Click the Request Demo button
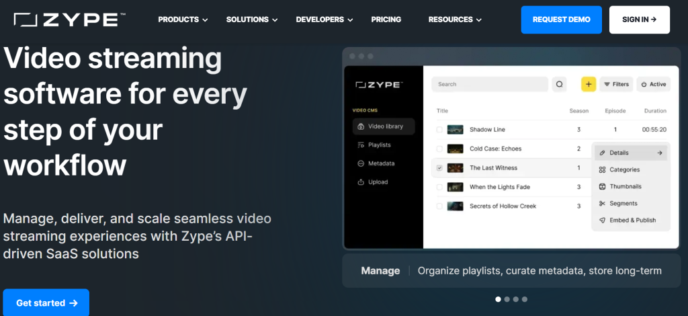 [x=561, y=19]
